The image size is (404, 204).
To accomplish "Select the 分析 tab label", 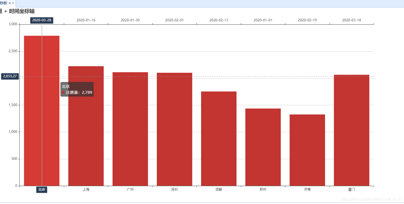I will pyautogui.click(x=4, y=3).
